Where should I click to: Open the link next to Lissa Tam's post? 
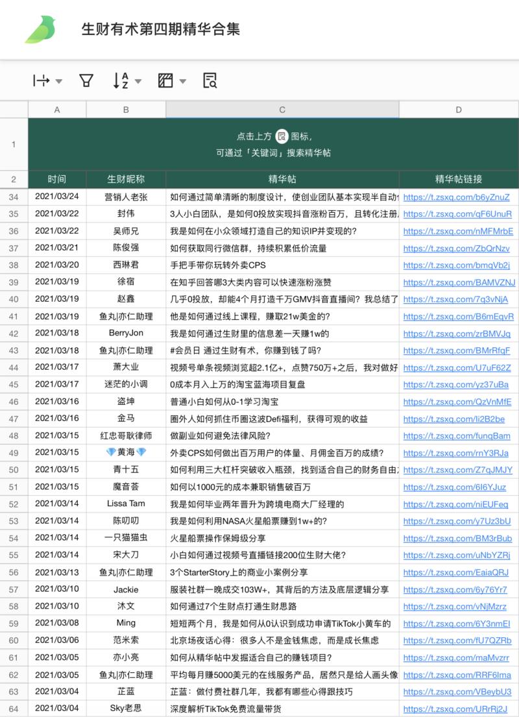coord(458,504)
